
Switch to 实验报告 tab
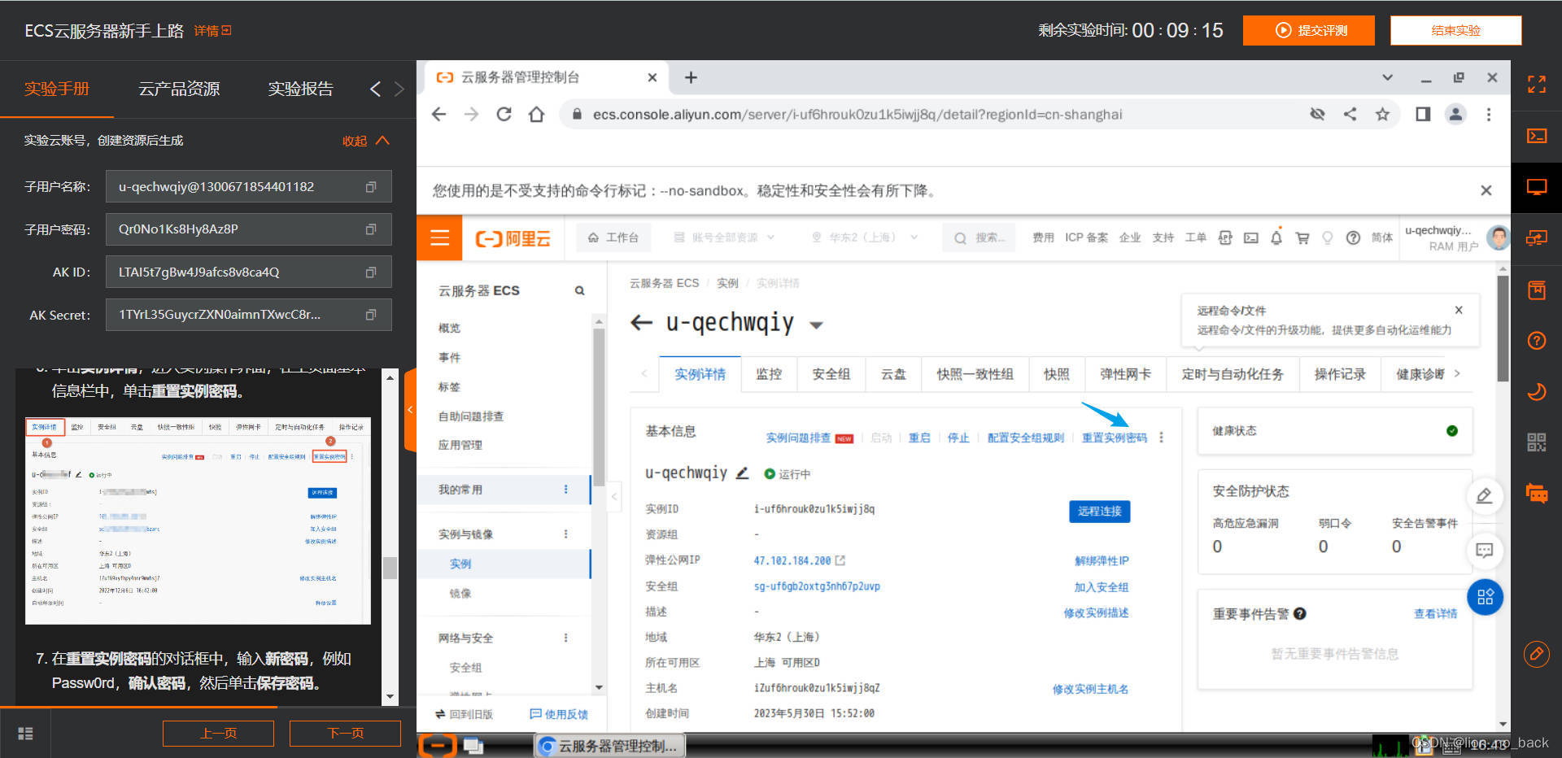coord(301,89)
